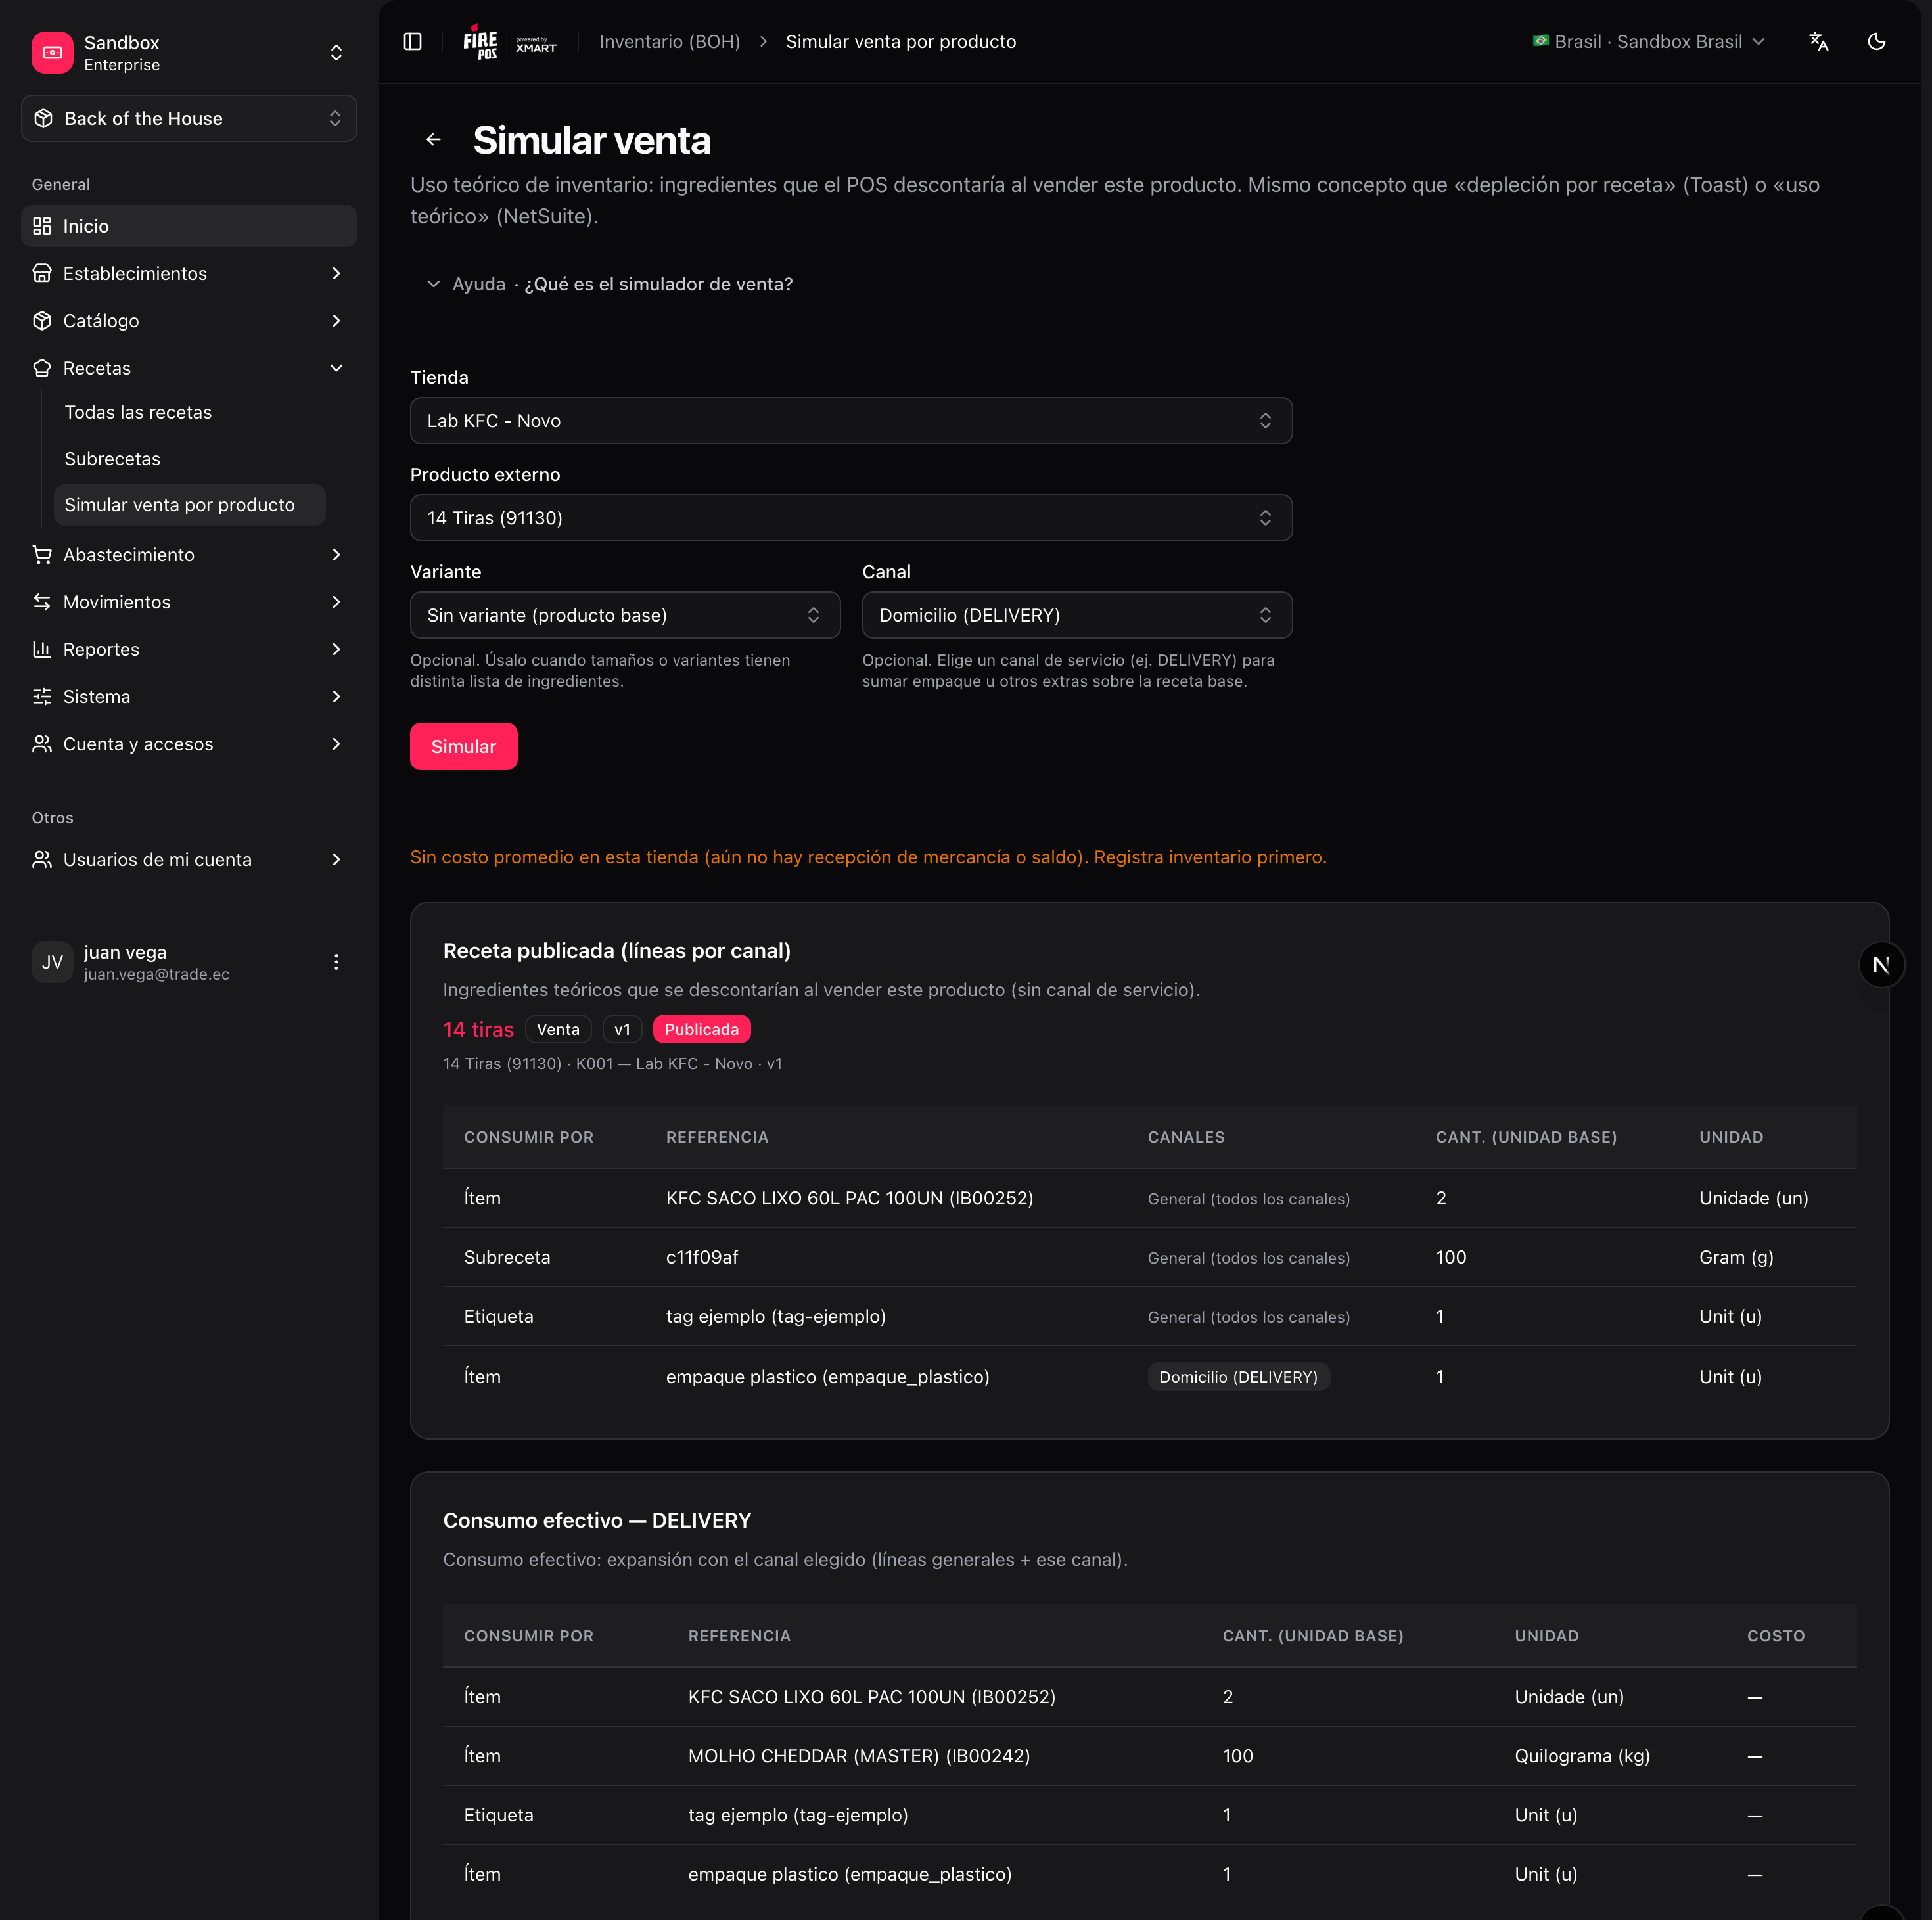Open the language translation icon

point(1819,41)
